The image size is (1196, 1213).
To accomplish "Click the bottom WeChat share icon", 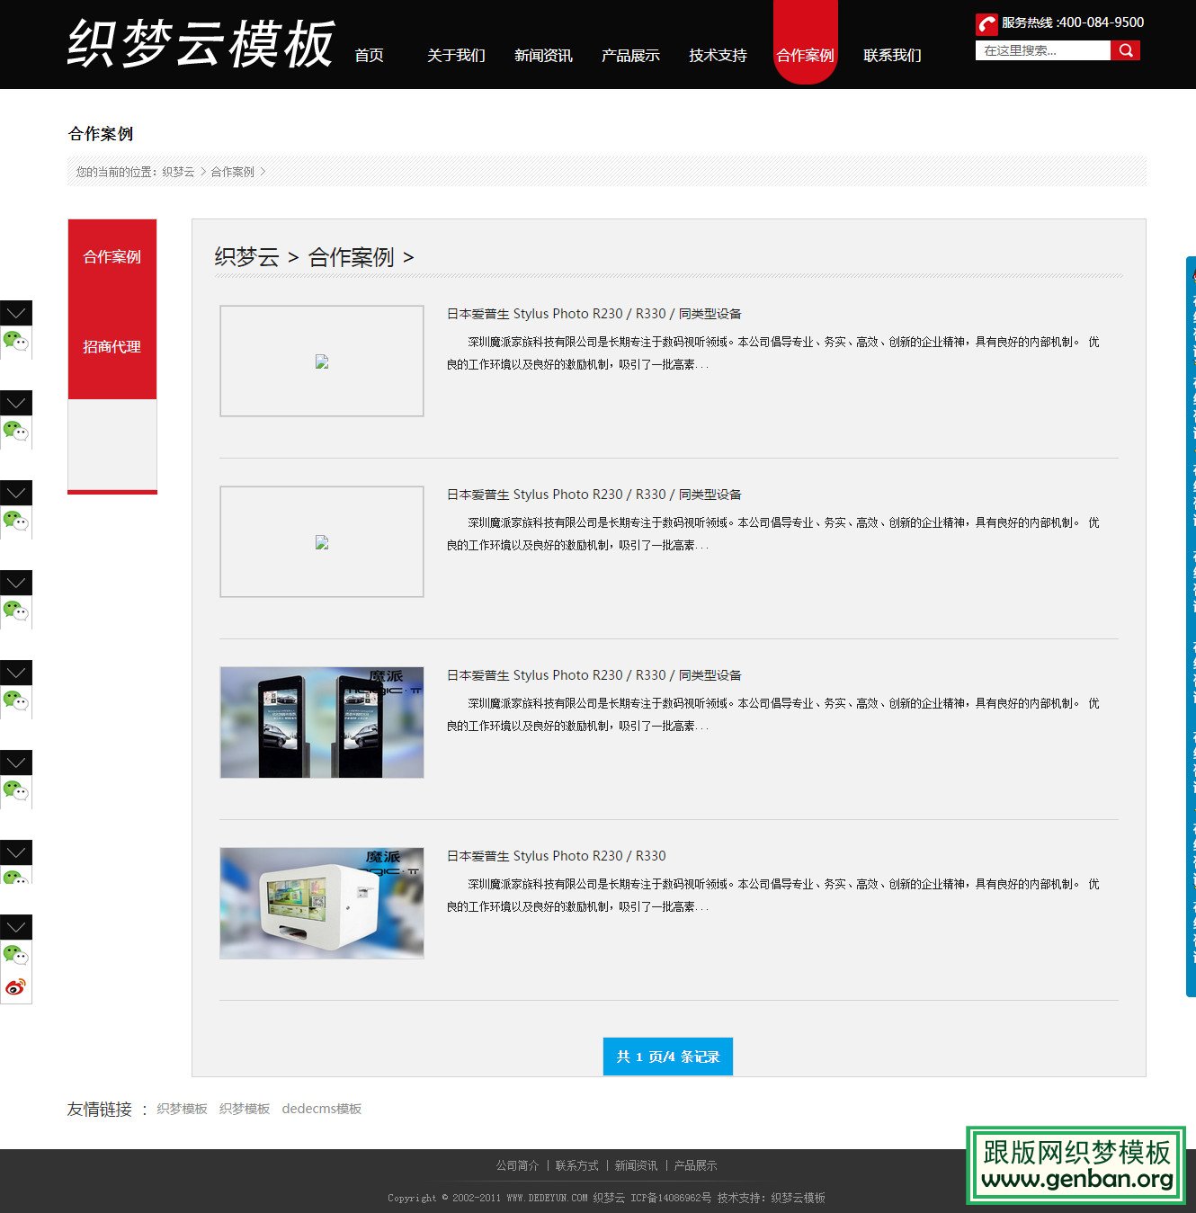I will pyautogui.click(x=16, y=956).
